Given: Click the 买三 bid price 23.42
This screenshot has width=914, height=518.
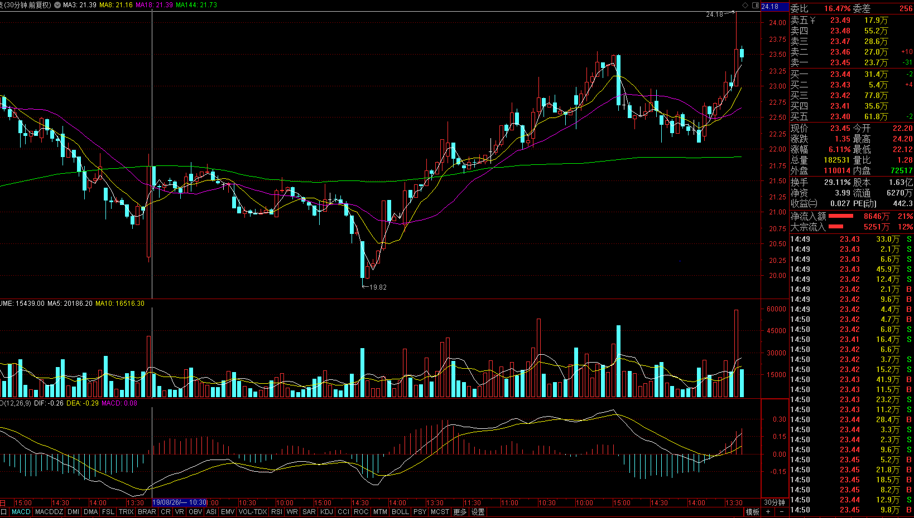Looking at the screenshot, I should click(840, 95).
